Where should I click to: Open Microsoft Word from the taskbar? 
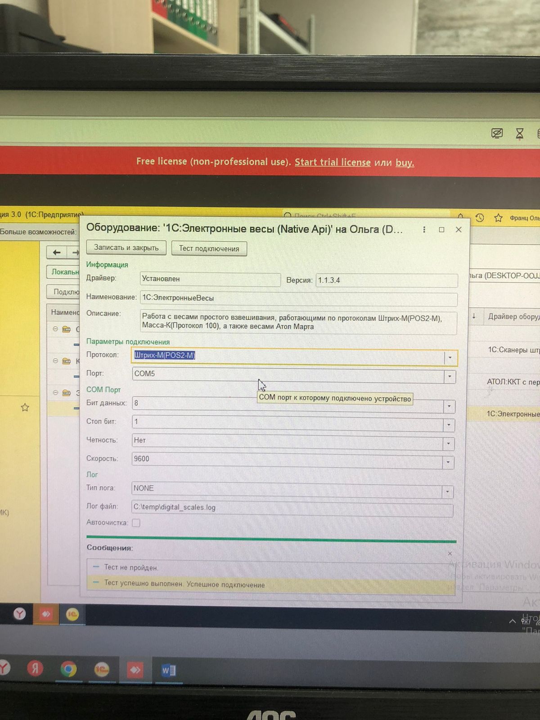168,670
